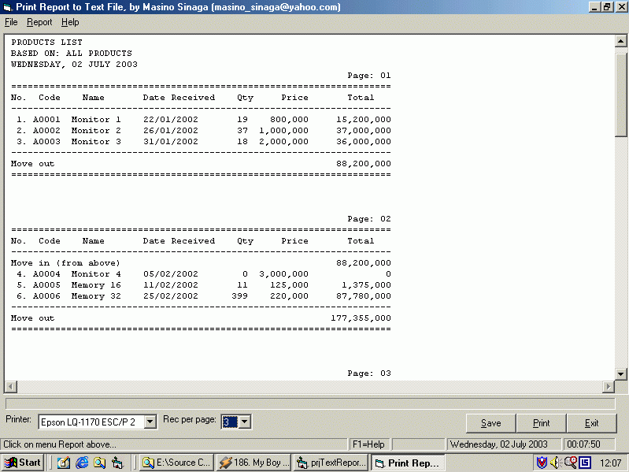Click the 88,200,000 Move out total on page 01

(x=364, y=164)
